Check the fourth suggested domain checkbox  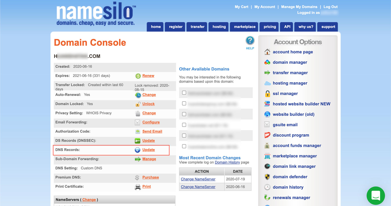tap(184, 125)
